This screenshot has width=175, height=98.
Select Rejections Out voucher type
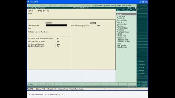[x=122, y=40]
